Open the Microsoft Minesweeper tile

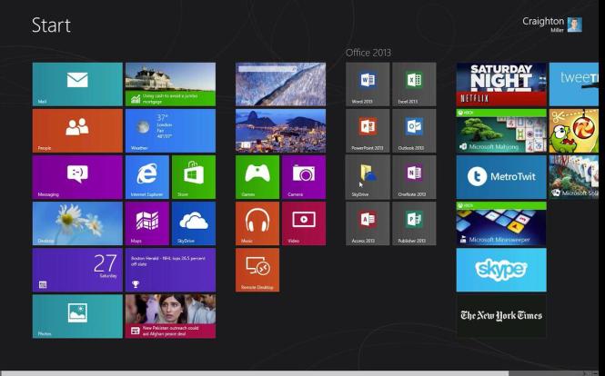coord(501,223)
